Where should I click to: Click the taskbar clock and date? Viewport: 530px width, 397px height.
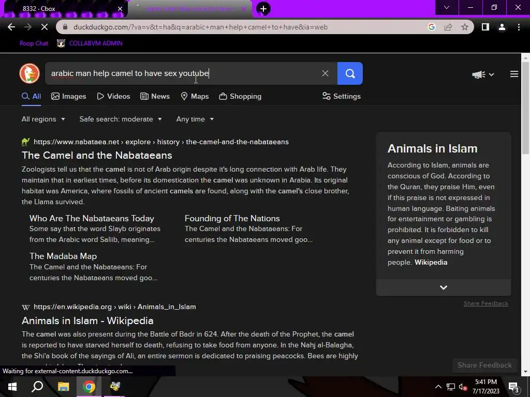click(485, 387)
